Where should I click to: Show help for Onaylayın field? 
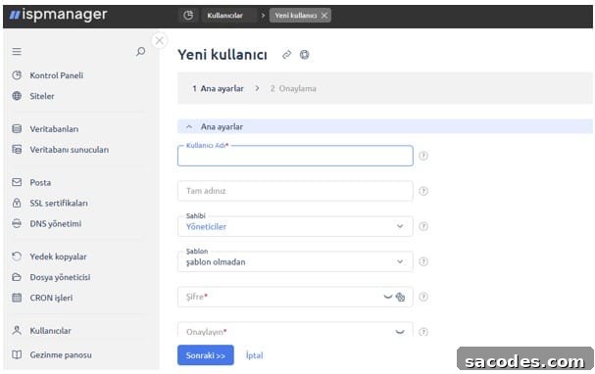point(423,332)
